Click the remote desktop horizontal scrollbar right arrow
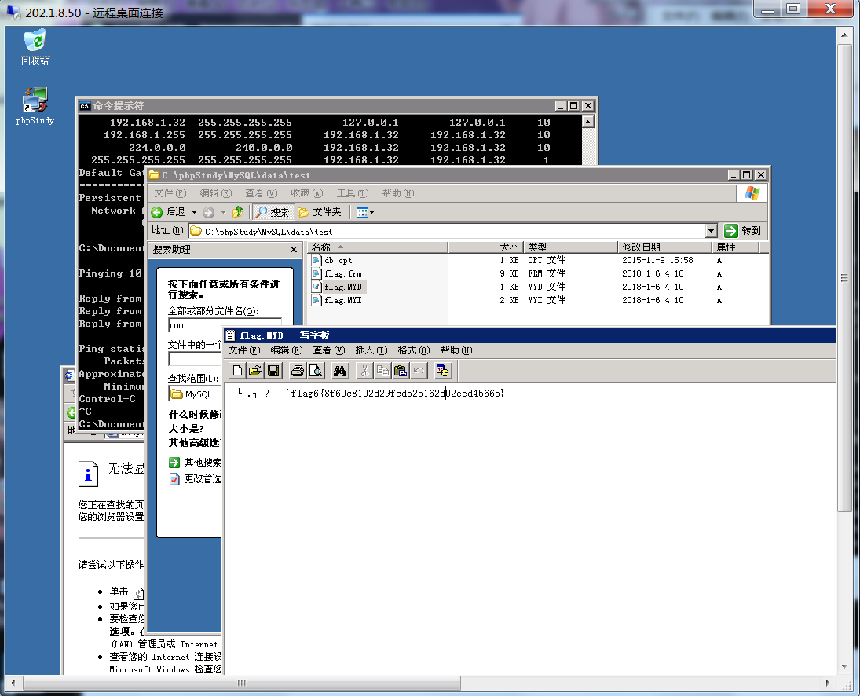Screen dimensions: 860x696 tap(828, 683)
